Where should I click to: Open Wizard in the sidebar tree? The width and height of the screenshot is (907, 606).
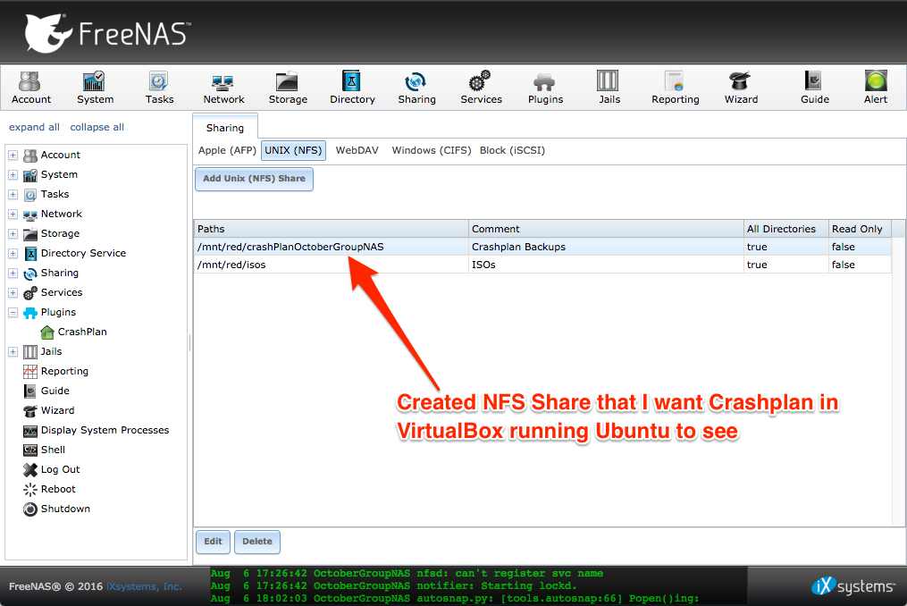point(48,410)
